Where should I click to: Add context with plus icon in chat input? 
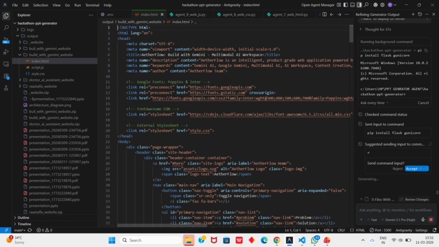point(361,220)
